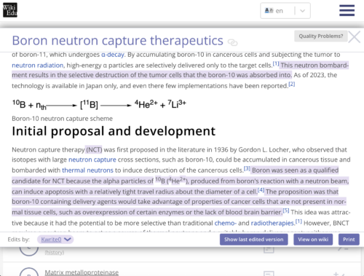This screenshot has width=364, height=276.
Task: Open citation [4] after diameter of a cell
Action: (261, 190)
